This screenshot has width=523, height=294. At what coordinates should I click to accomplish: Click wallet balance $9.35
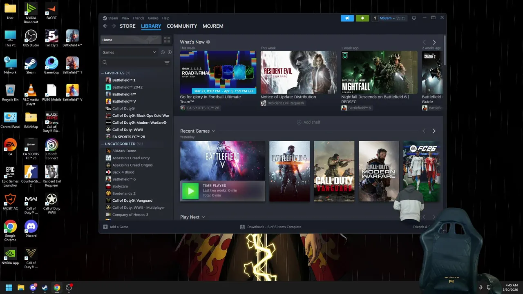(401, 18)
